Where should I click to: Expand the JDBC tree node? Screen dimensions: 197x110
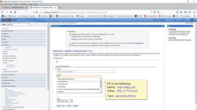pyautogui.click(x=3, y=54)
